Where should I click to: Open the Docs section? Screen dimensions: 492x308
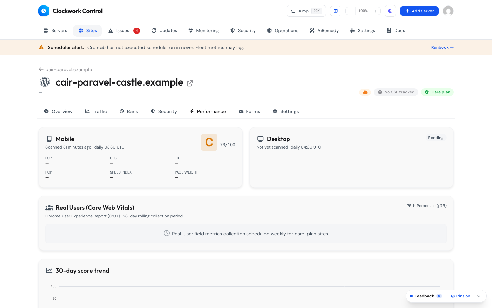396,31
